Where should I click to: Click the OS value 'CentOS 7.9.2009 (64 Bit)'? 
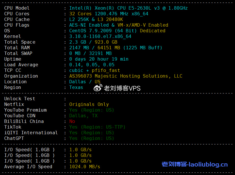click(103, 31)
